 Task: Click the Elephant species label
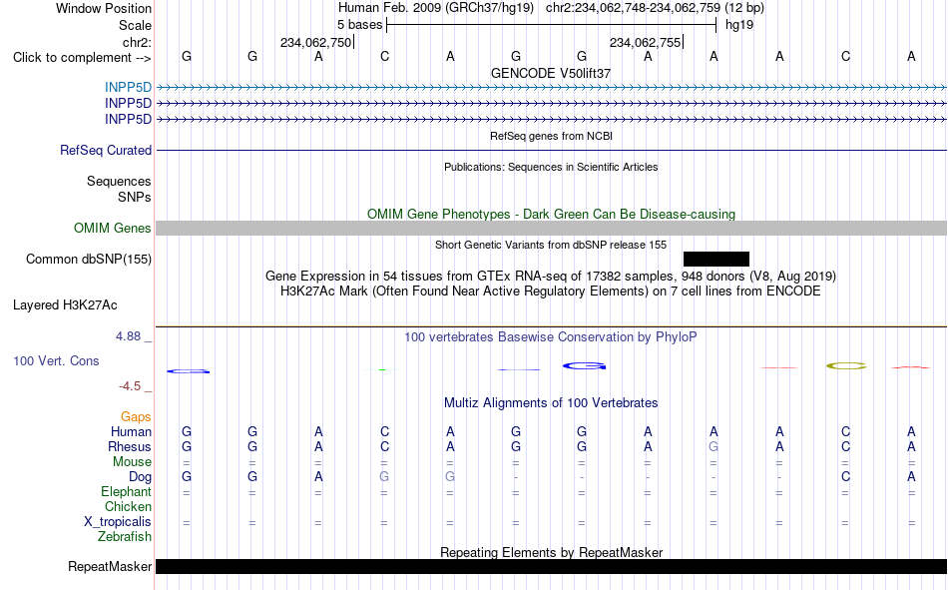[127, 491]
